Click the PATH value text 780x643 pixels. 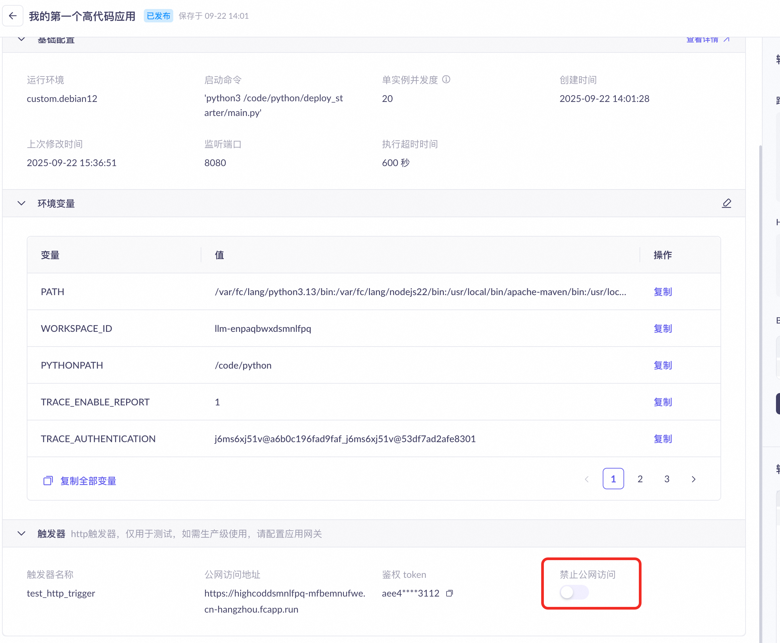[x=420, y=292]
